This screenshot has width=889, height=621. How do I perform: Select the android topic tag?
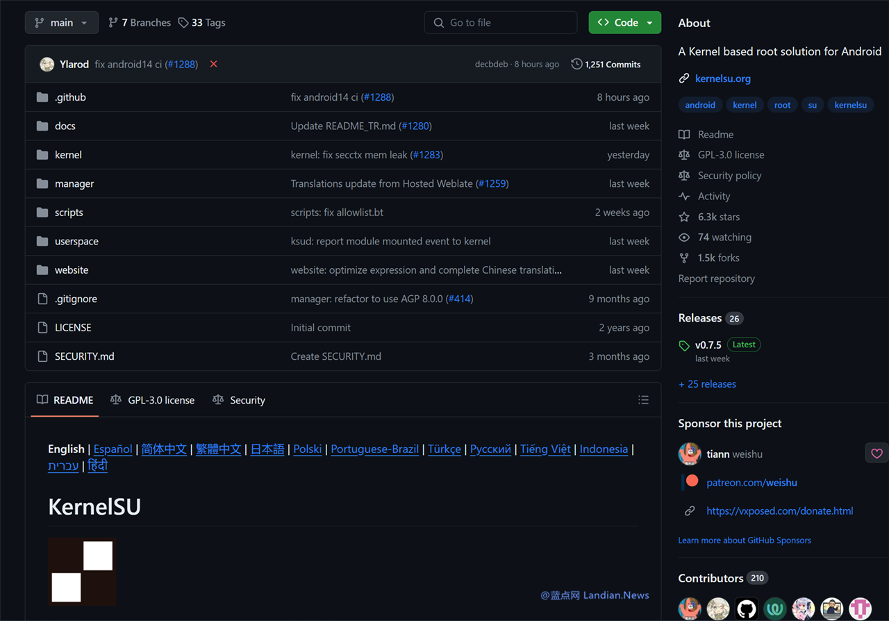pos(700,105)
